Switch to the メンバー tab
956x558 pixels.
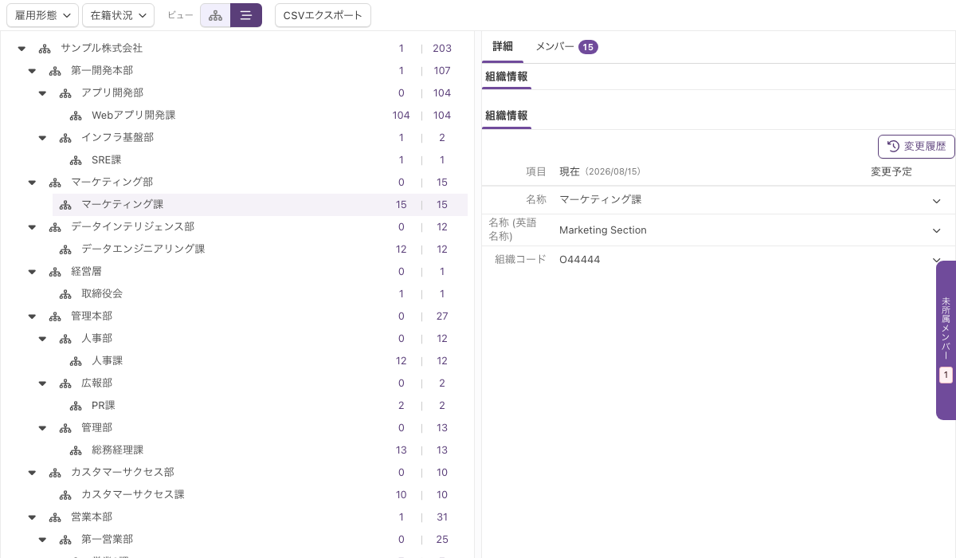coord(566,47)
